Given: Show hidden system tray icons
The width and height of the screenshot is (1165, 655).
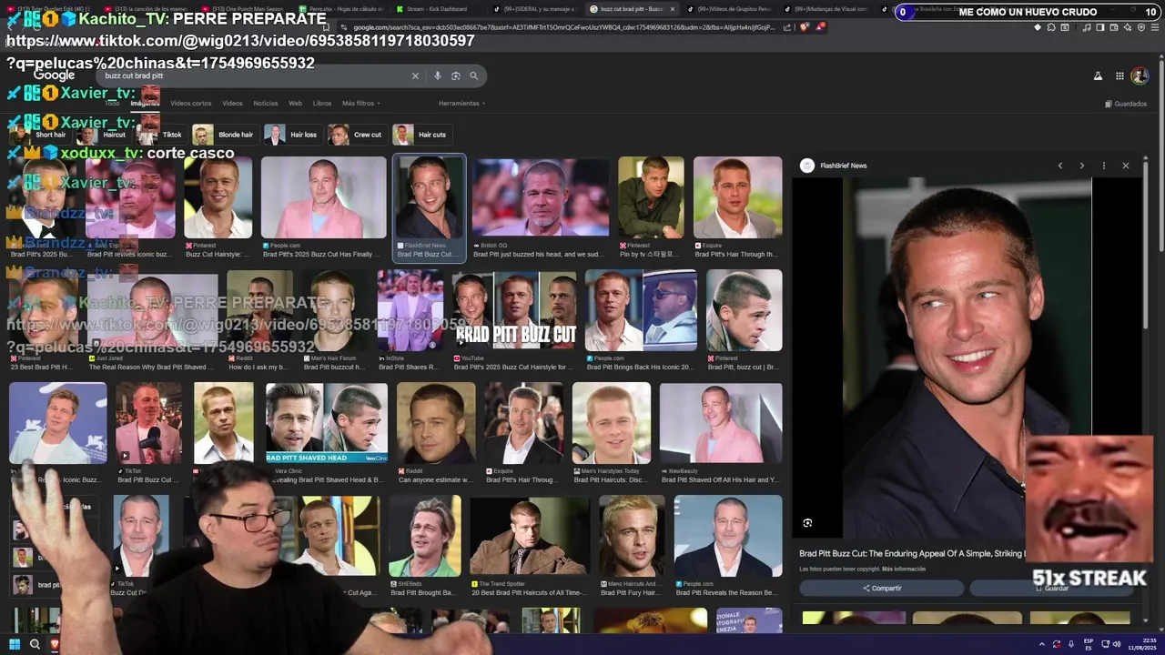Looking at the screenshot, I should (x=1042, y=644).
